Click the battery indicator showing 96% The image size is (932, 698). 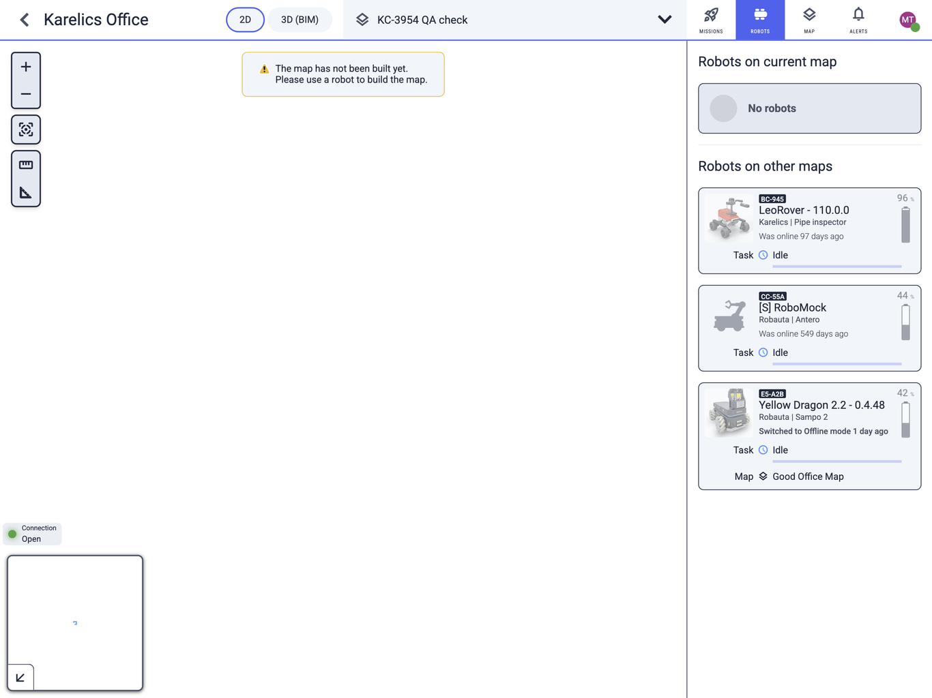[905, 224]
